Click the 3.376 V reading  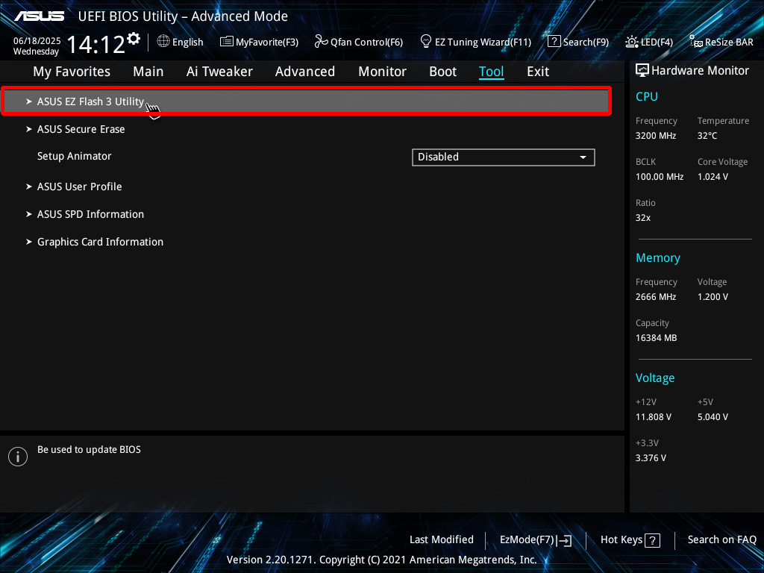tap(651, 457)
